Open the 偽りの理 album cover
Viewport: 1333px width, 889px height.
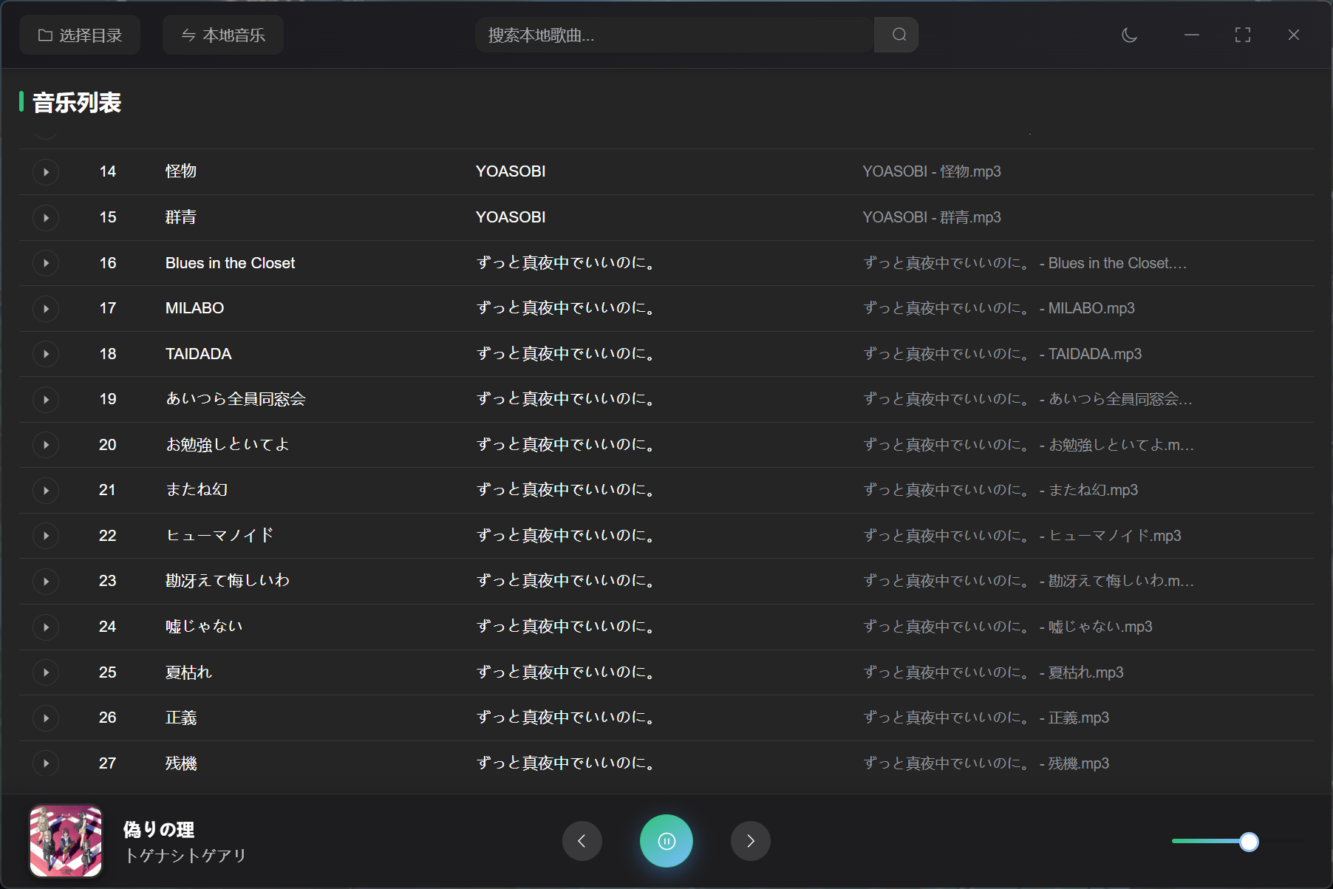(66, 841)
